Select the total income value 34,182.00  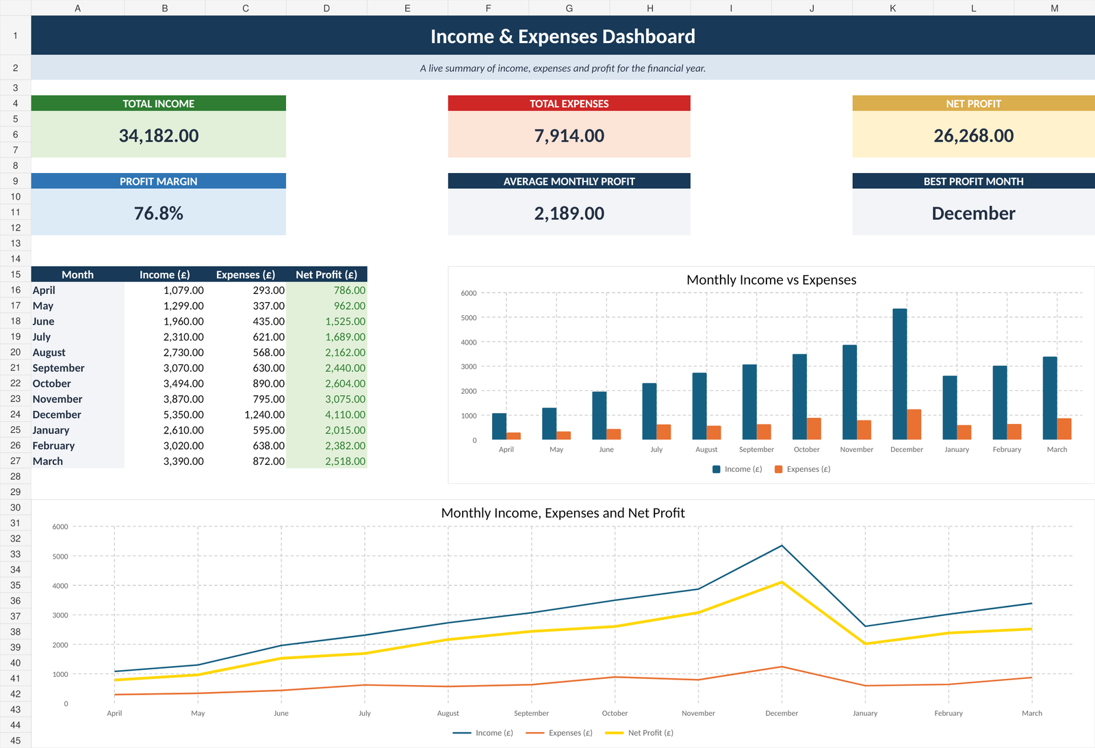(159, 135)
